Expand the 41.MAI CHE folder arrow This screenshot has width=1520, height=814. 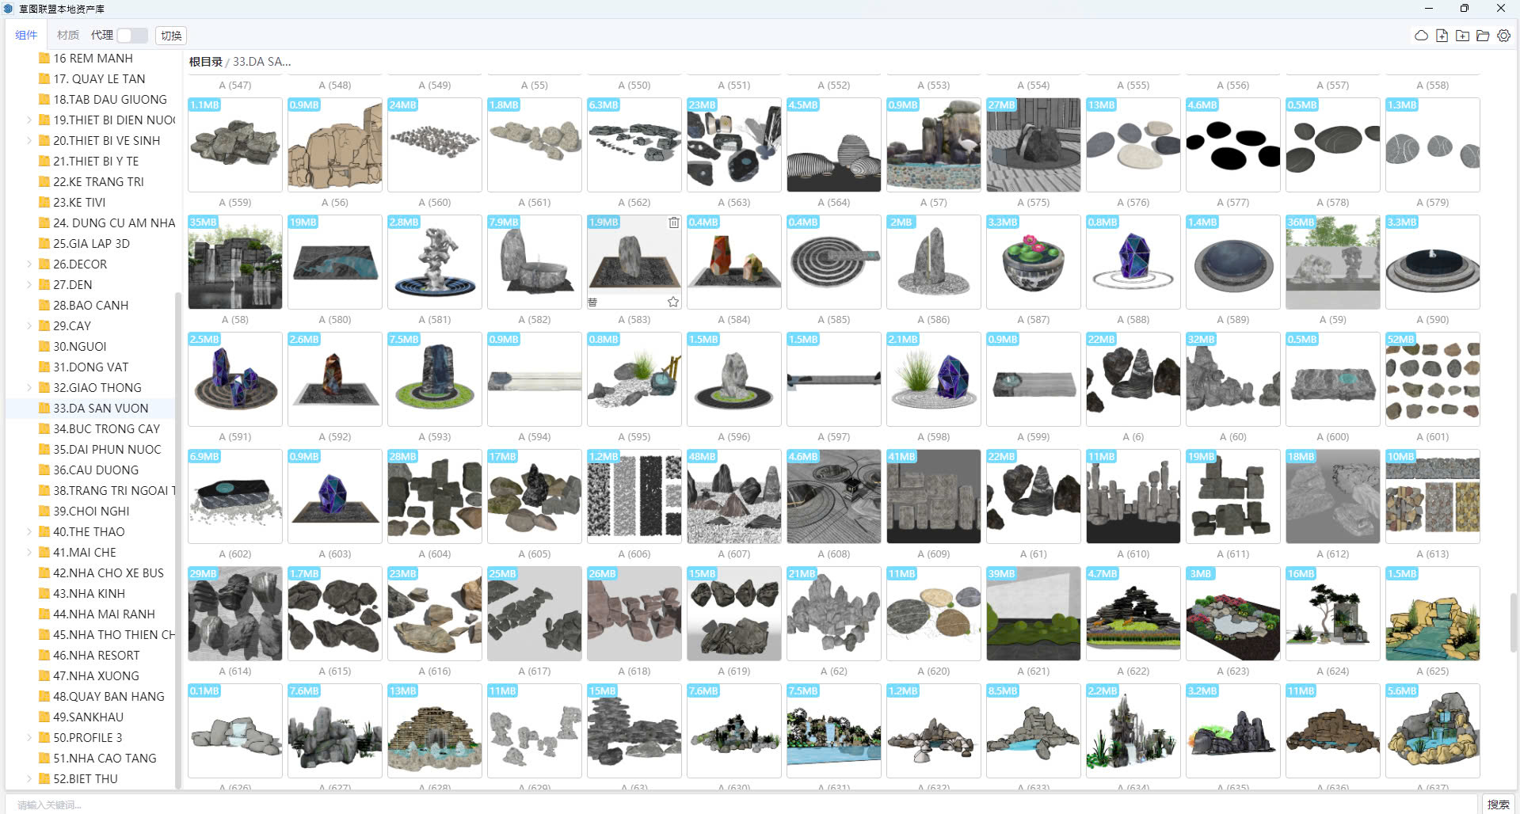click(x=29, y=553)
